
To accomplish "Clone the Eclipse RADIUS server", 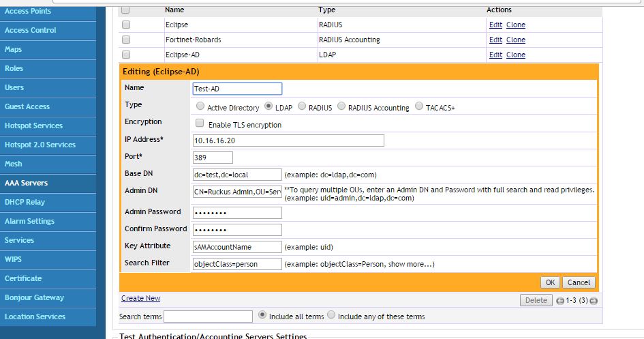I will 516,25.
